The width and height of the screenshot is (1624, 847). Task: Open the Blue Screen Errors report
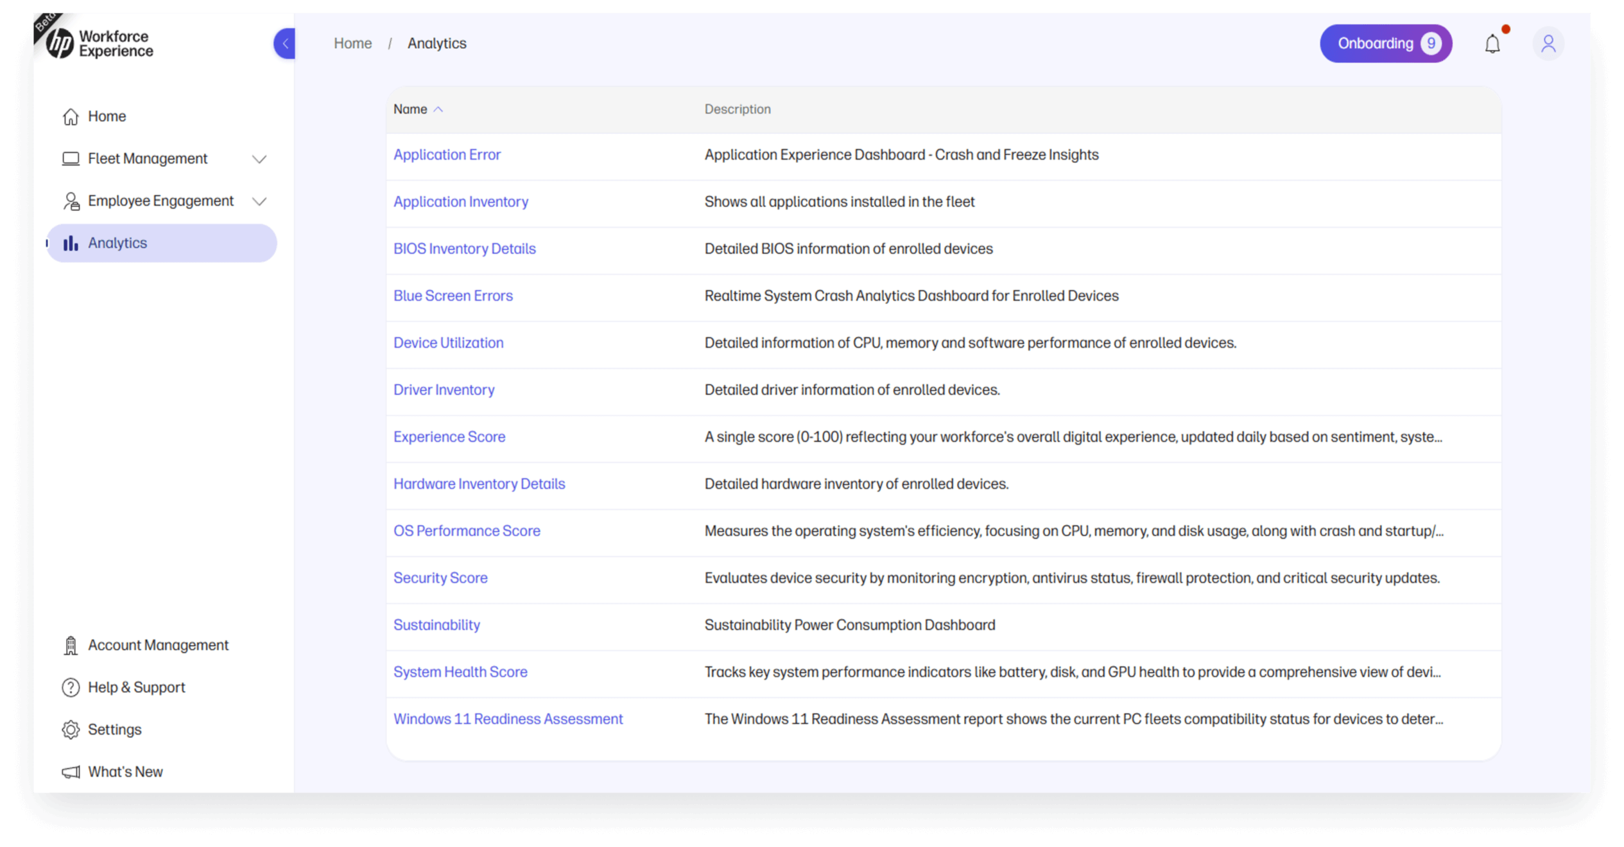(x=453, y=296)
